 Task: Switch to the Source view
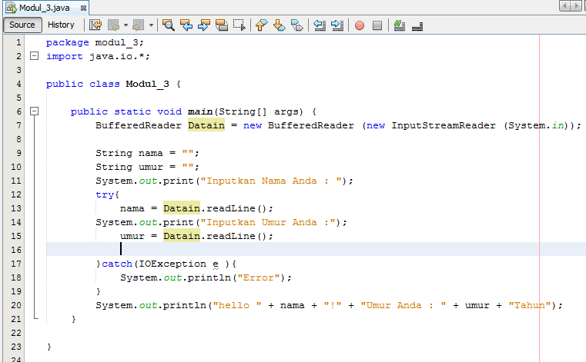pyautogui.click(x=22, y=25)
